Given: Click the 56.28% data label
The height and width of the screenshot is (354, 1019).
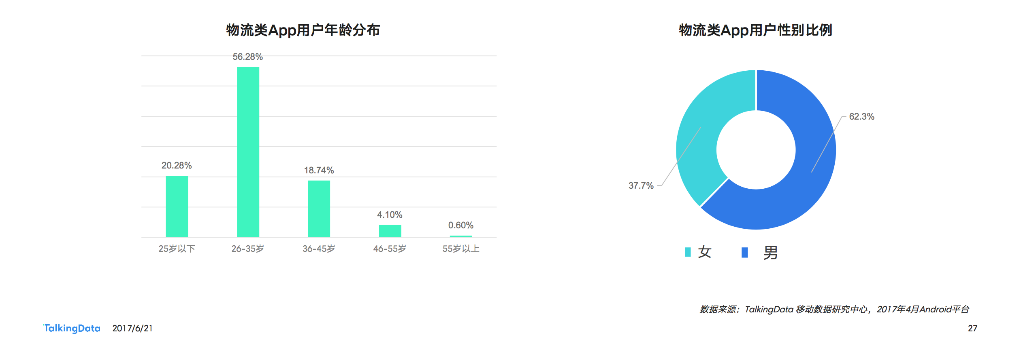Looking at the screenshot, I should (247, 57).
